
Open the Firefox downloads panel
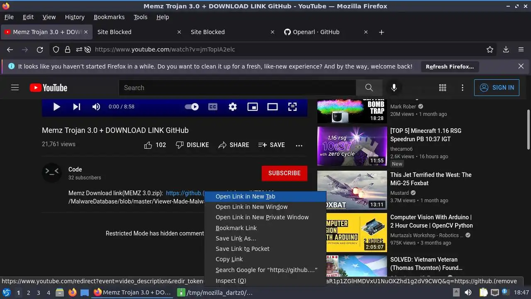coord(506,49)
